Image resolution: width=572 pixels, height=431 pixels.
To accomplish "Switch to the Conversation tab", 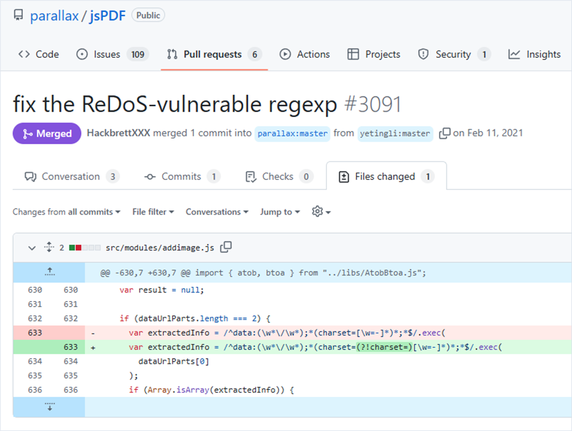I will click(71, 177).
